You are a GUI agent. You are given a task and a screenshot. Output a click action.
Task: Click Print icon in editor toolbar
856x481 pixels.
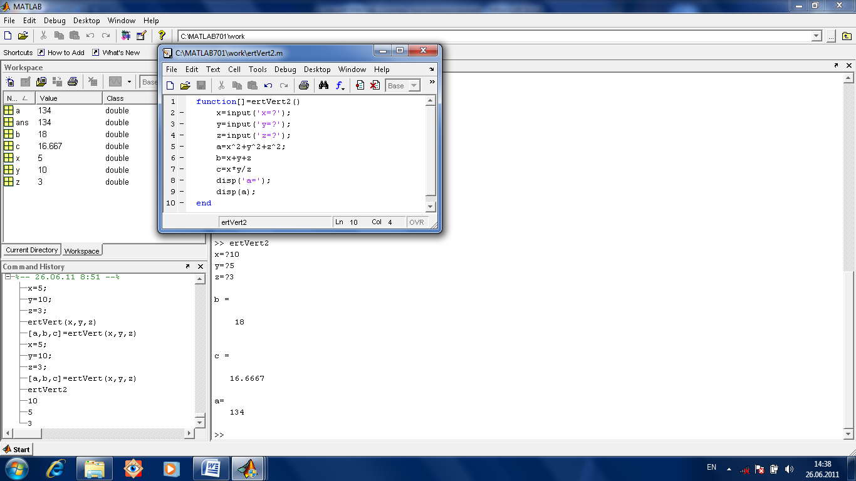(x=304, y=86)
